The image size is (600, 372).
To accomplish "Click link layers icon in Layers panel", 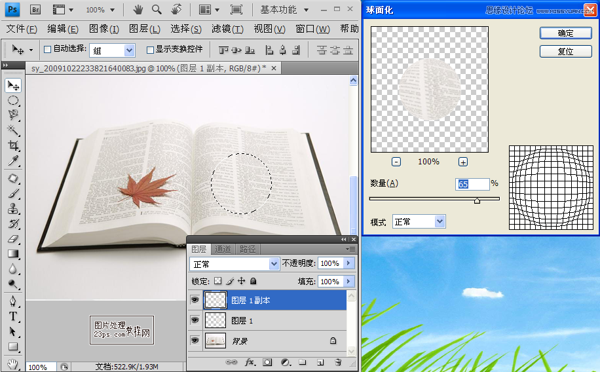I will [231, 362].
